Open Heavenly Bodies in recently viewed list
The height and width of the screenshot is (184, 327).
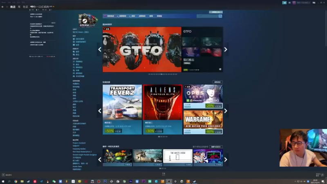[x=79, y=149]
